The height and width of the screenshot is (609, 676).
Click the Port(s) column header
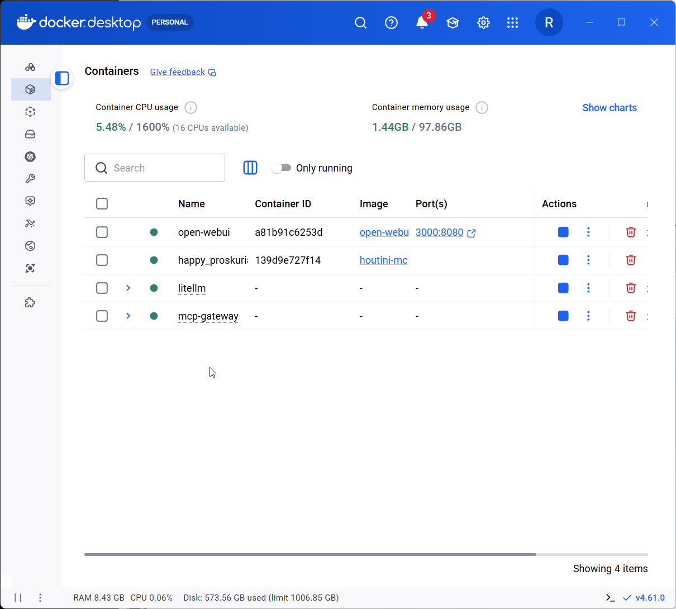(x=431, y=204)
